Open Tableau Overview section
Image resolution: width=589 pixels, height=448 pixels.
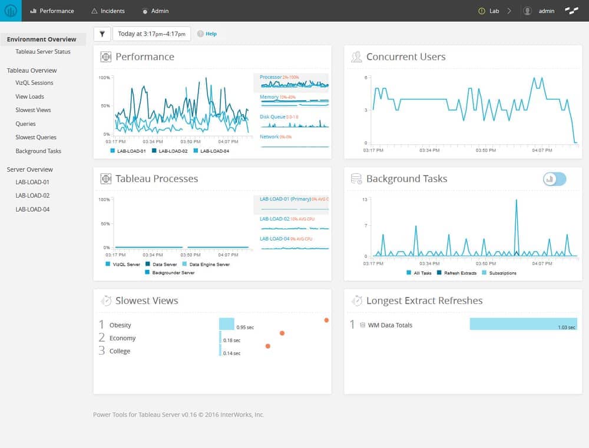click(x=32, y=71)
